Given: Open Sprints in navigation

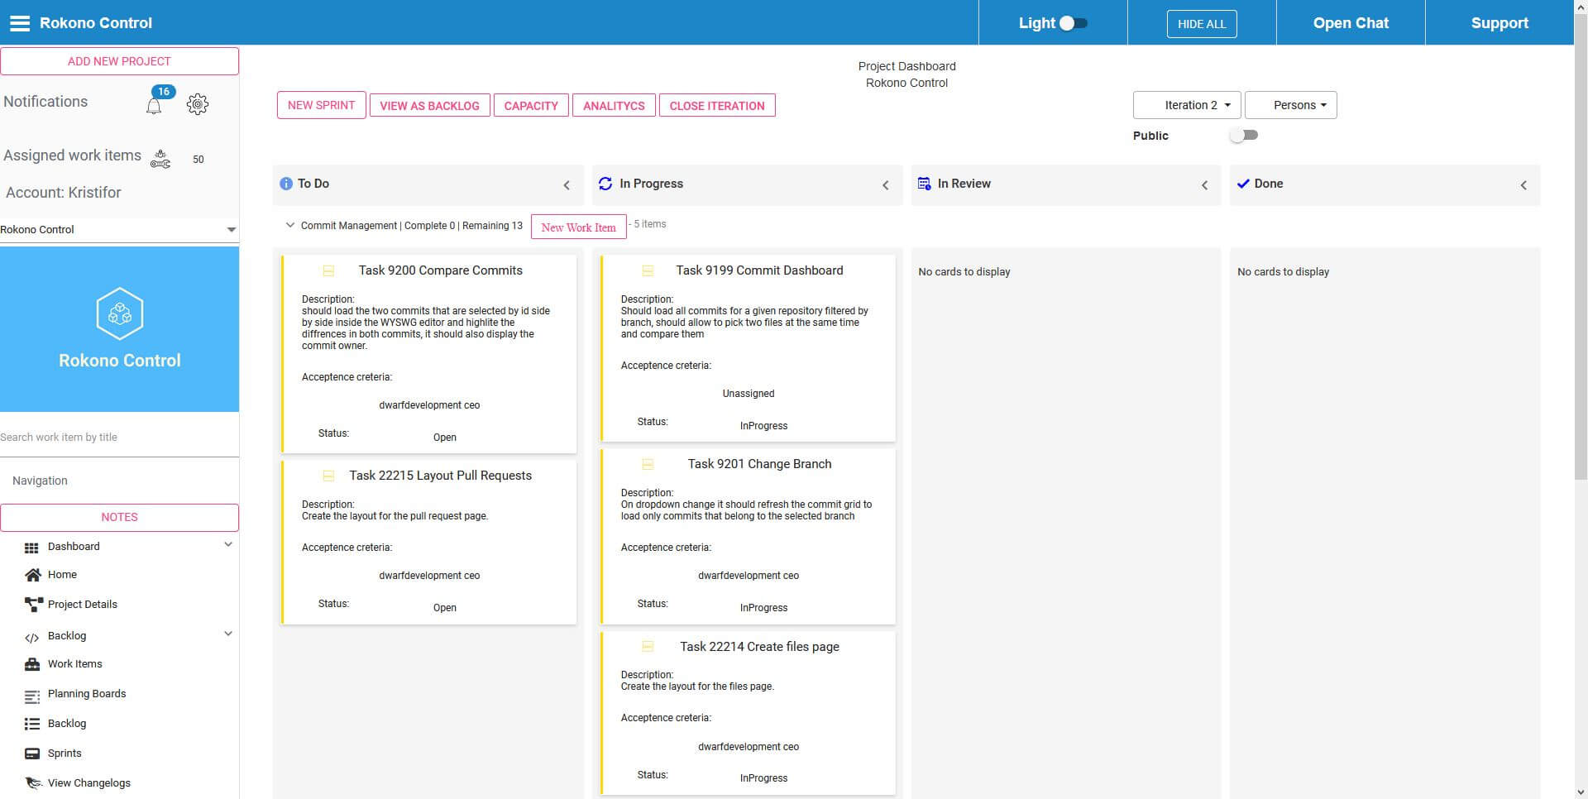Looking at the screenshot, I should (65, 754).
